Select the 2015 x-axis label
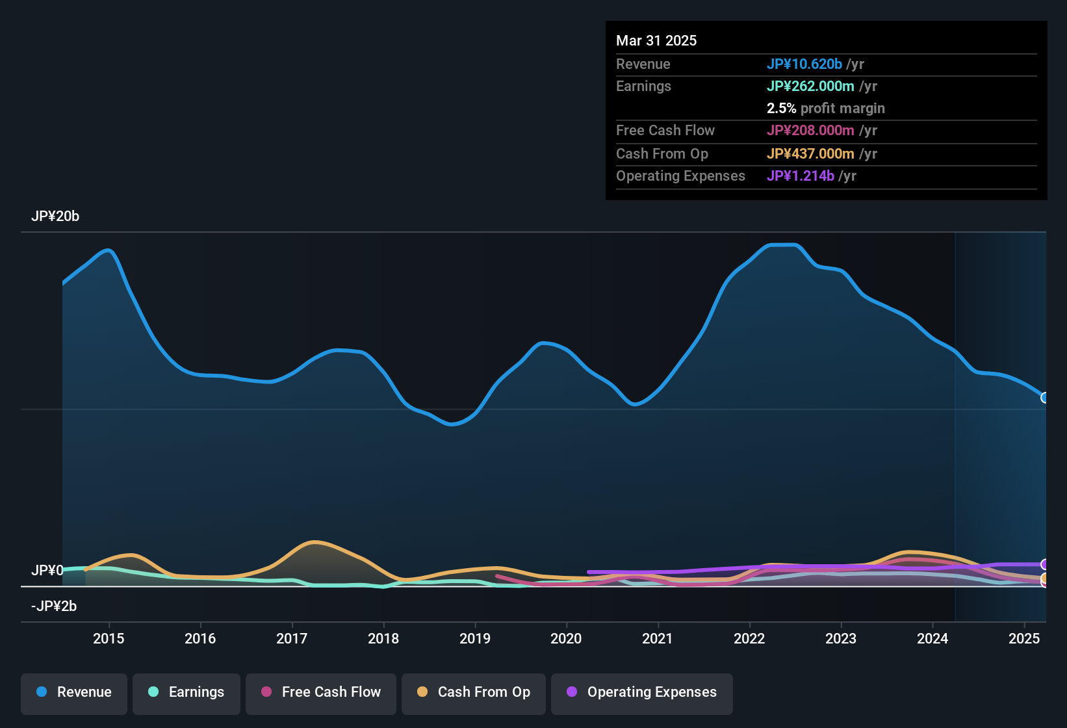 109,638
